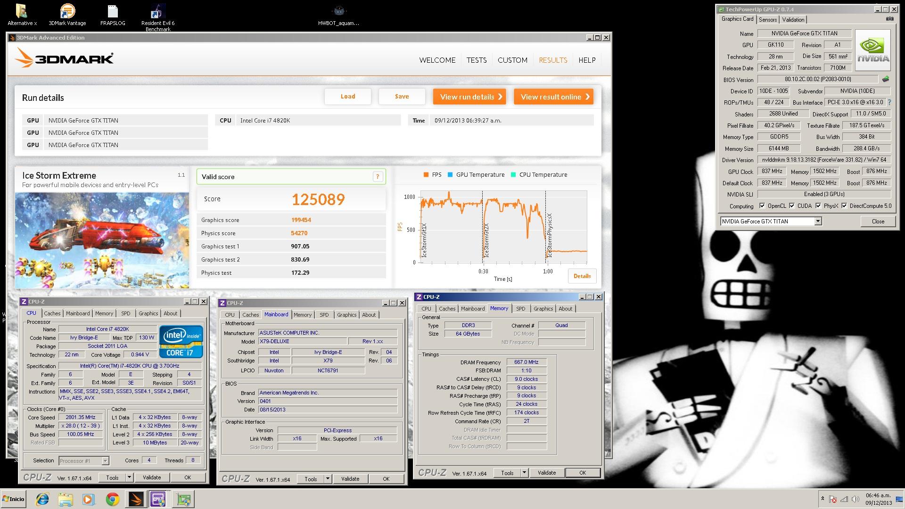Click the Inicio start button
This screenshot has height=509, width=905.
pos(13,499)
